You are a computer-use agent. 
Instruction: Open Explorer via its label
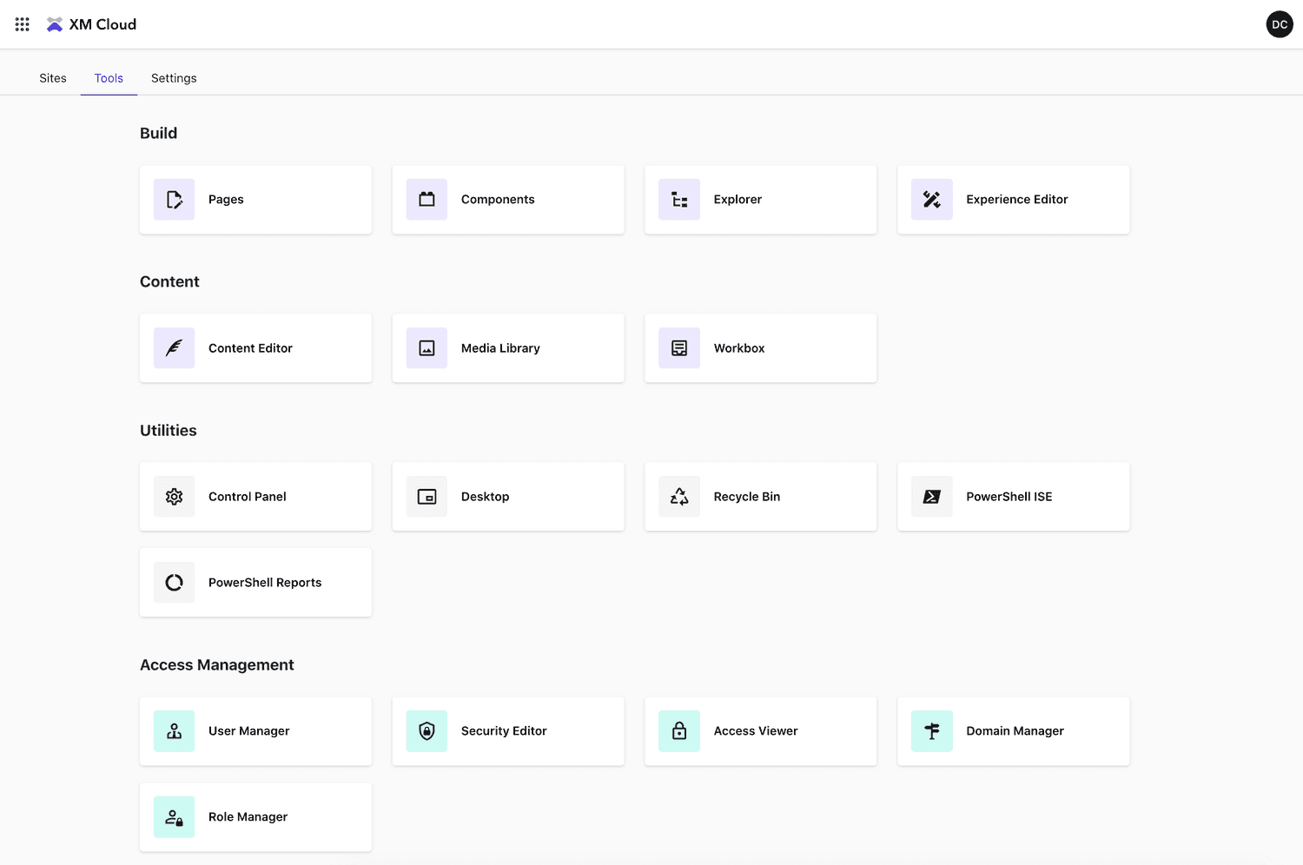pos(737,200)
